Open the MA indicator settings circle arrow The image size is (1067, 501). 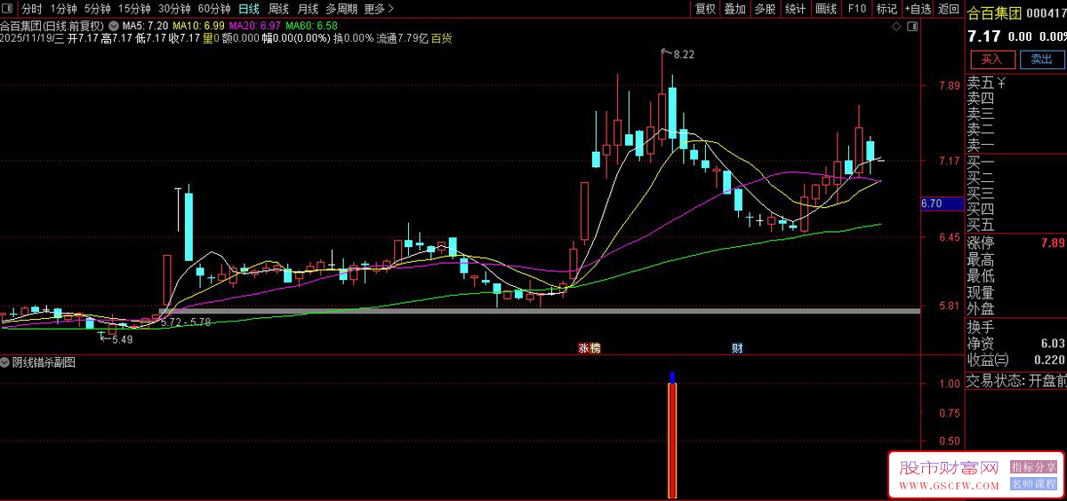coord(113,26)
